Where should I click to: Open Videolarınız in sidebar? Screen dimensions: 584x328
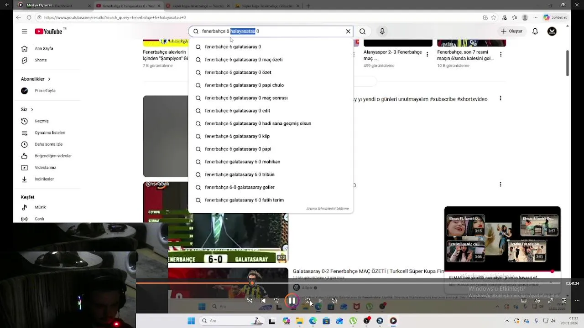(45, 168)
